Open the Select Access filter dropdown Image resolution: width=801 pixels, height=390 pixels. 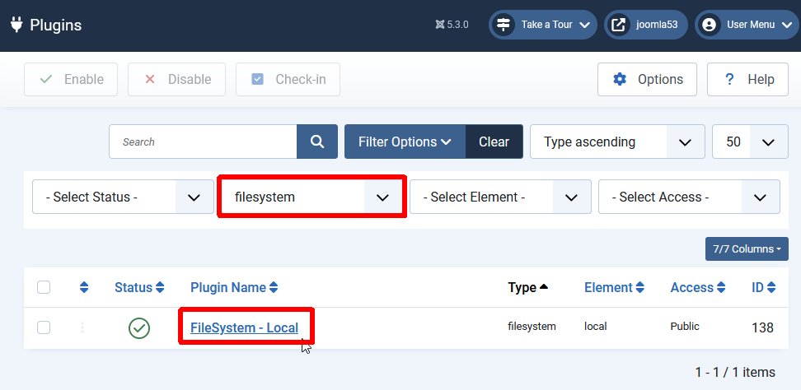point(689,197)
